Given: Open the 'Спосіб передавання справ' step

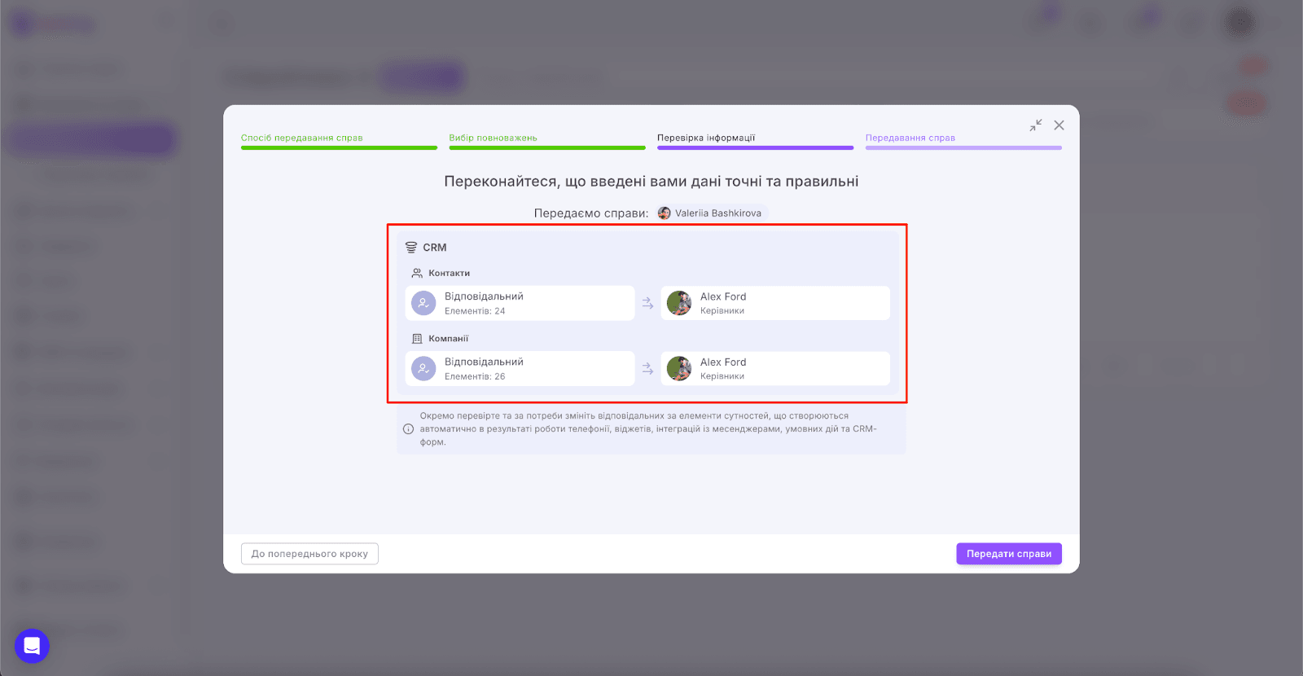Looking at the screenshot, I should click(x=339, y=141).
